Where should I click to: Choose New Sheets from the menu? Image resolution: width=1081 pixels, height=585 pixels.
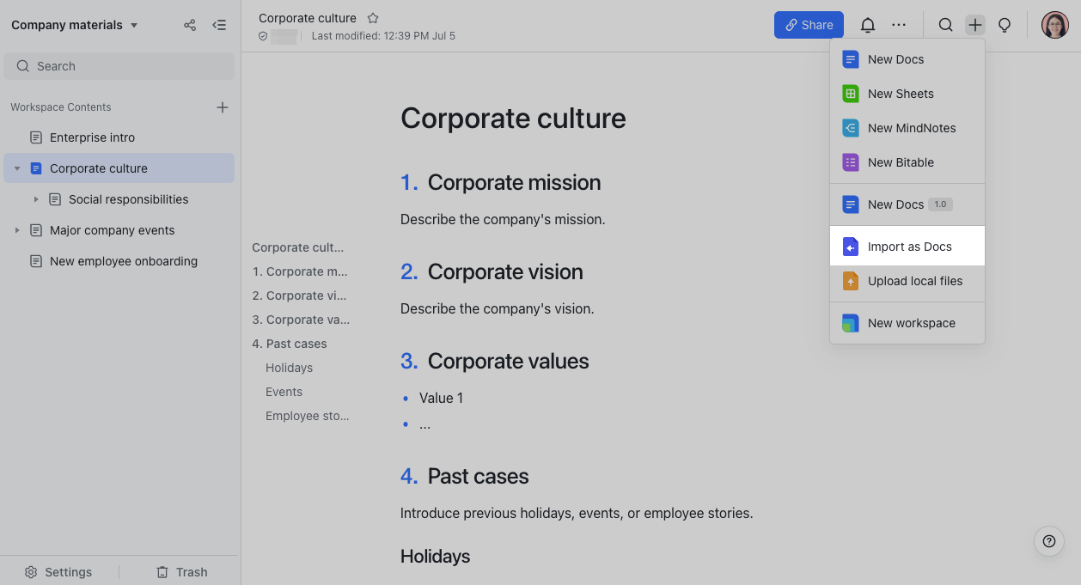tap(900, 94)
